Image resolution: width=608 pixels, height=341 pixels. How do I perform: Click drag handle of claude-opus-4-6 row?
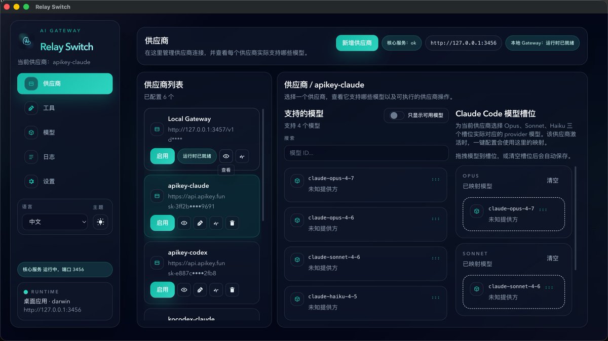click(436, 219)
